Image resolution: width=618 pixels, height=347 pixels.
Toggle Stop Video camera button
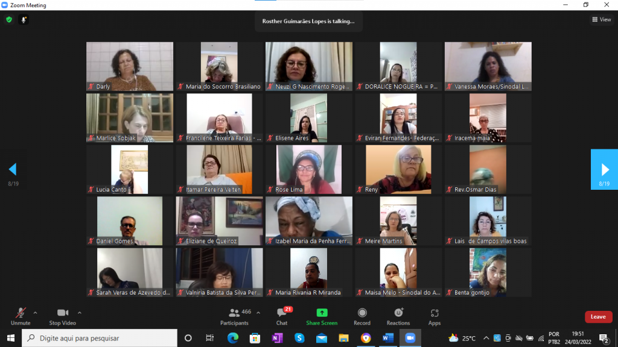63,316
